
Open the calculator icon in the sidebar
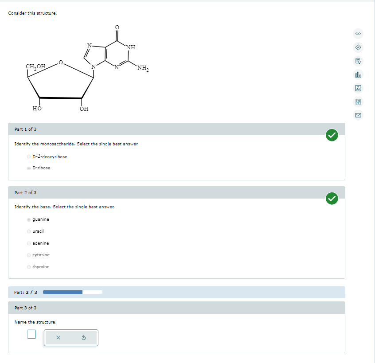(358, 101)
